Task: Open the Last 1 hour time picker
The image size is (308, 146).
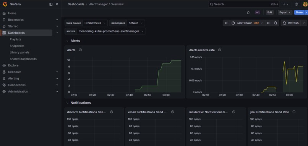Action: click(247, 23)
